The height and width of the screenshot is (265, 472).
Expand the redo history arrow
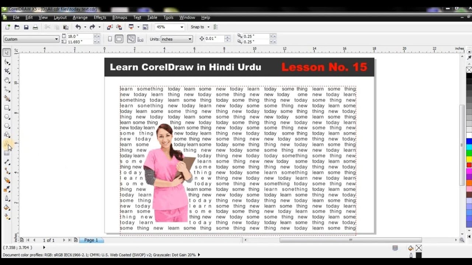[100, 27]
